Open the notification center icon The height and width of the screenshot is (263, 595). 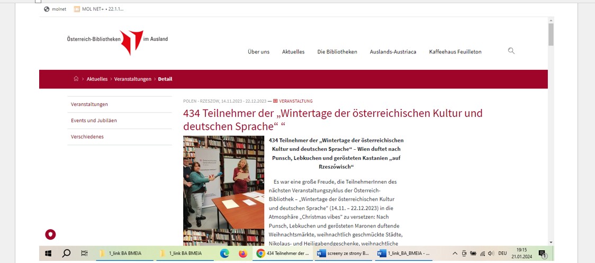coord(542,253)
